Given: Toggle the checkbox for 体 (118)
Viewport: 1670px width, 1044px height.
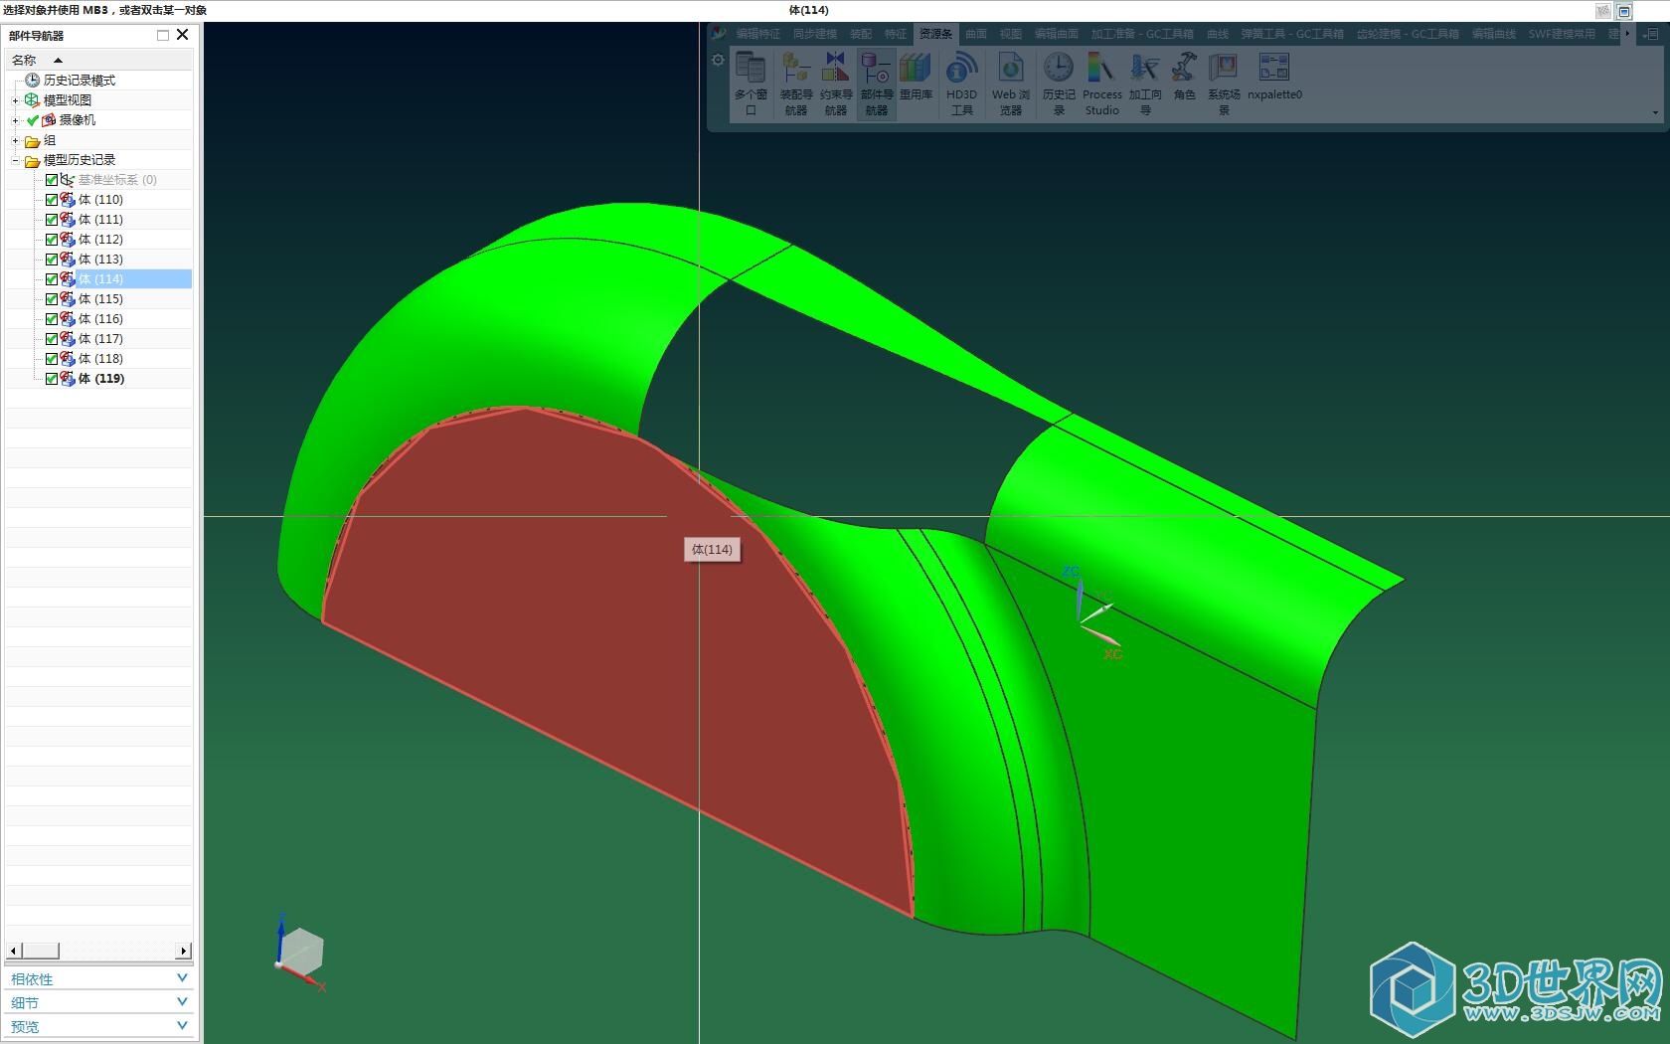Looking at the screenshot, I should click(x=52, y=359).
